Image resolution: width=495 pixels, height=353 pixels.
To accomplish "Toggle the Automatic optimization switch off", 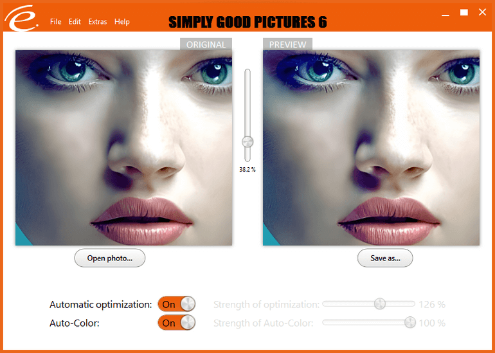I will coord(177,304).
